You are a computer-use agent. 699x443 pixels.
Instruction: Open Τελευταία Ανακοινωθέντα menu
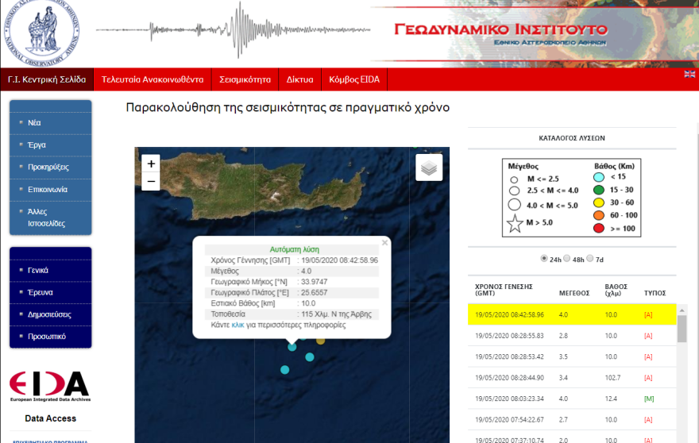(x=153, y=79)
